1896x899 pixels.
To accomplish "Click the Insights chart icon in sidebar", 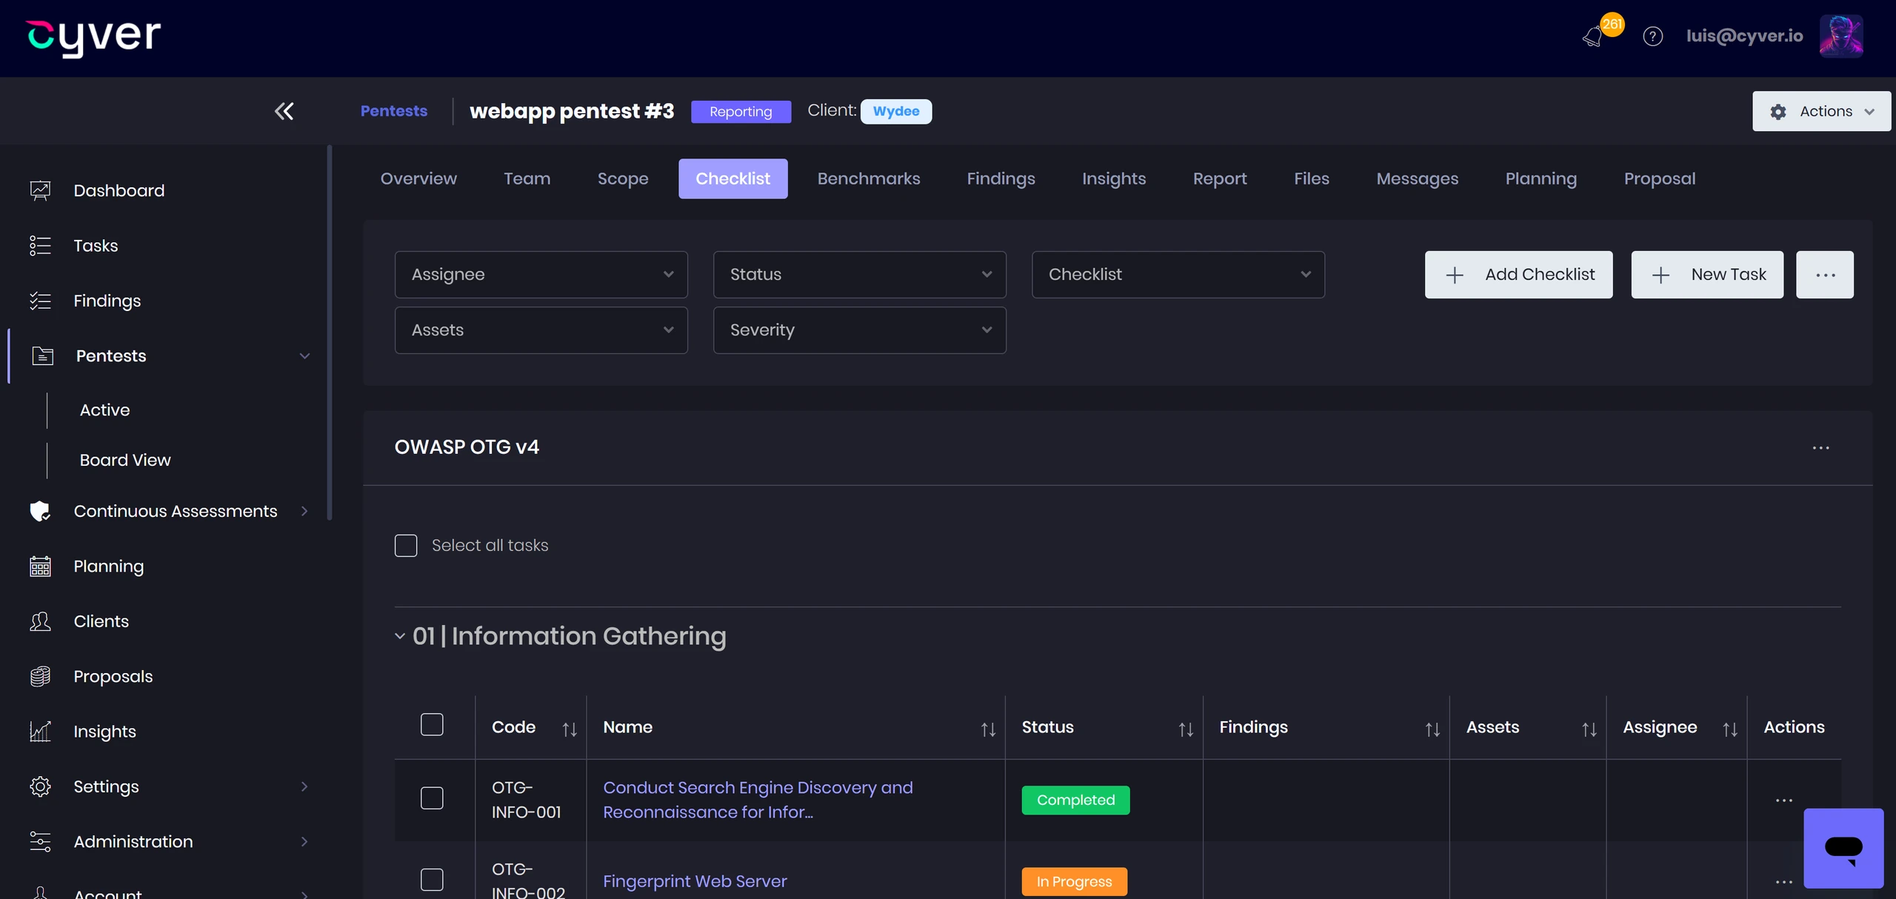I will pyautogui.click(x=40, y=732).
